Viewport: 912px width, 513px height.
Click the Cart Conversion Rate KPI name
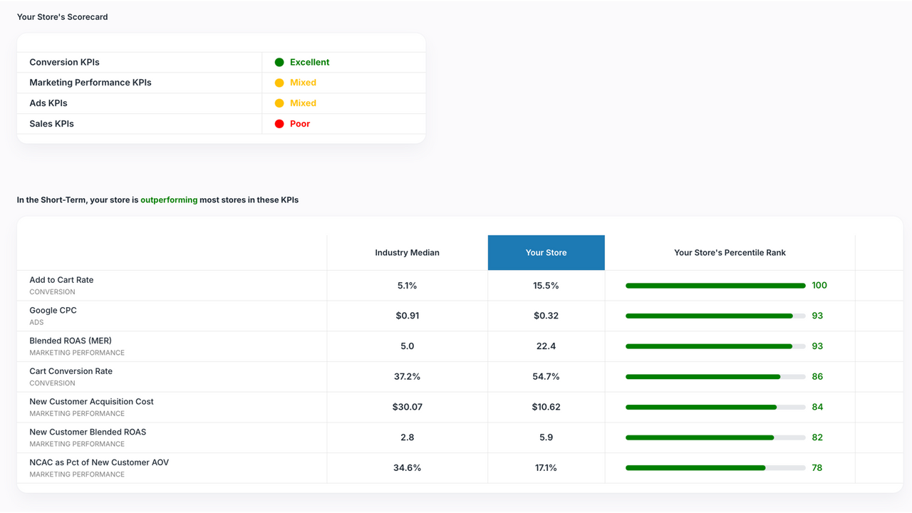tap(71, 370)
